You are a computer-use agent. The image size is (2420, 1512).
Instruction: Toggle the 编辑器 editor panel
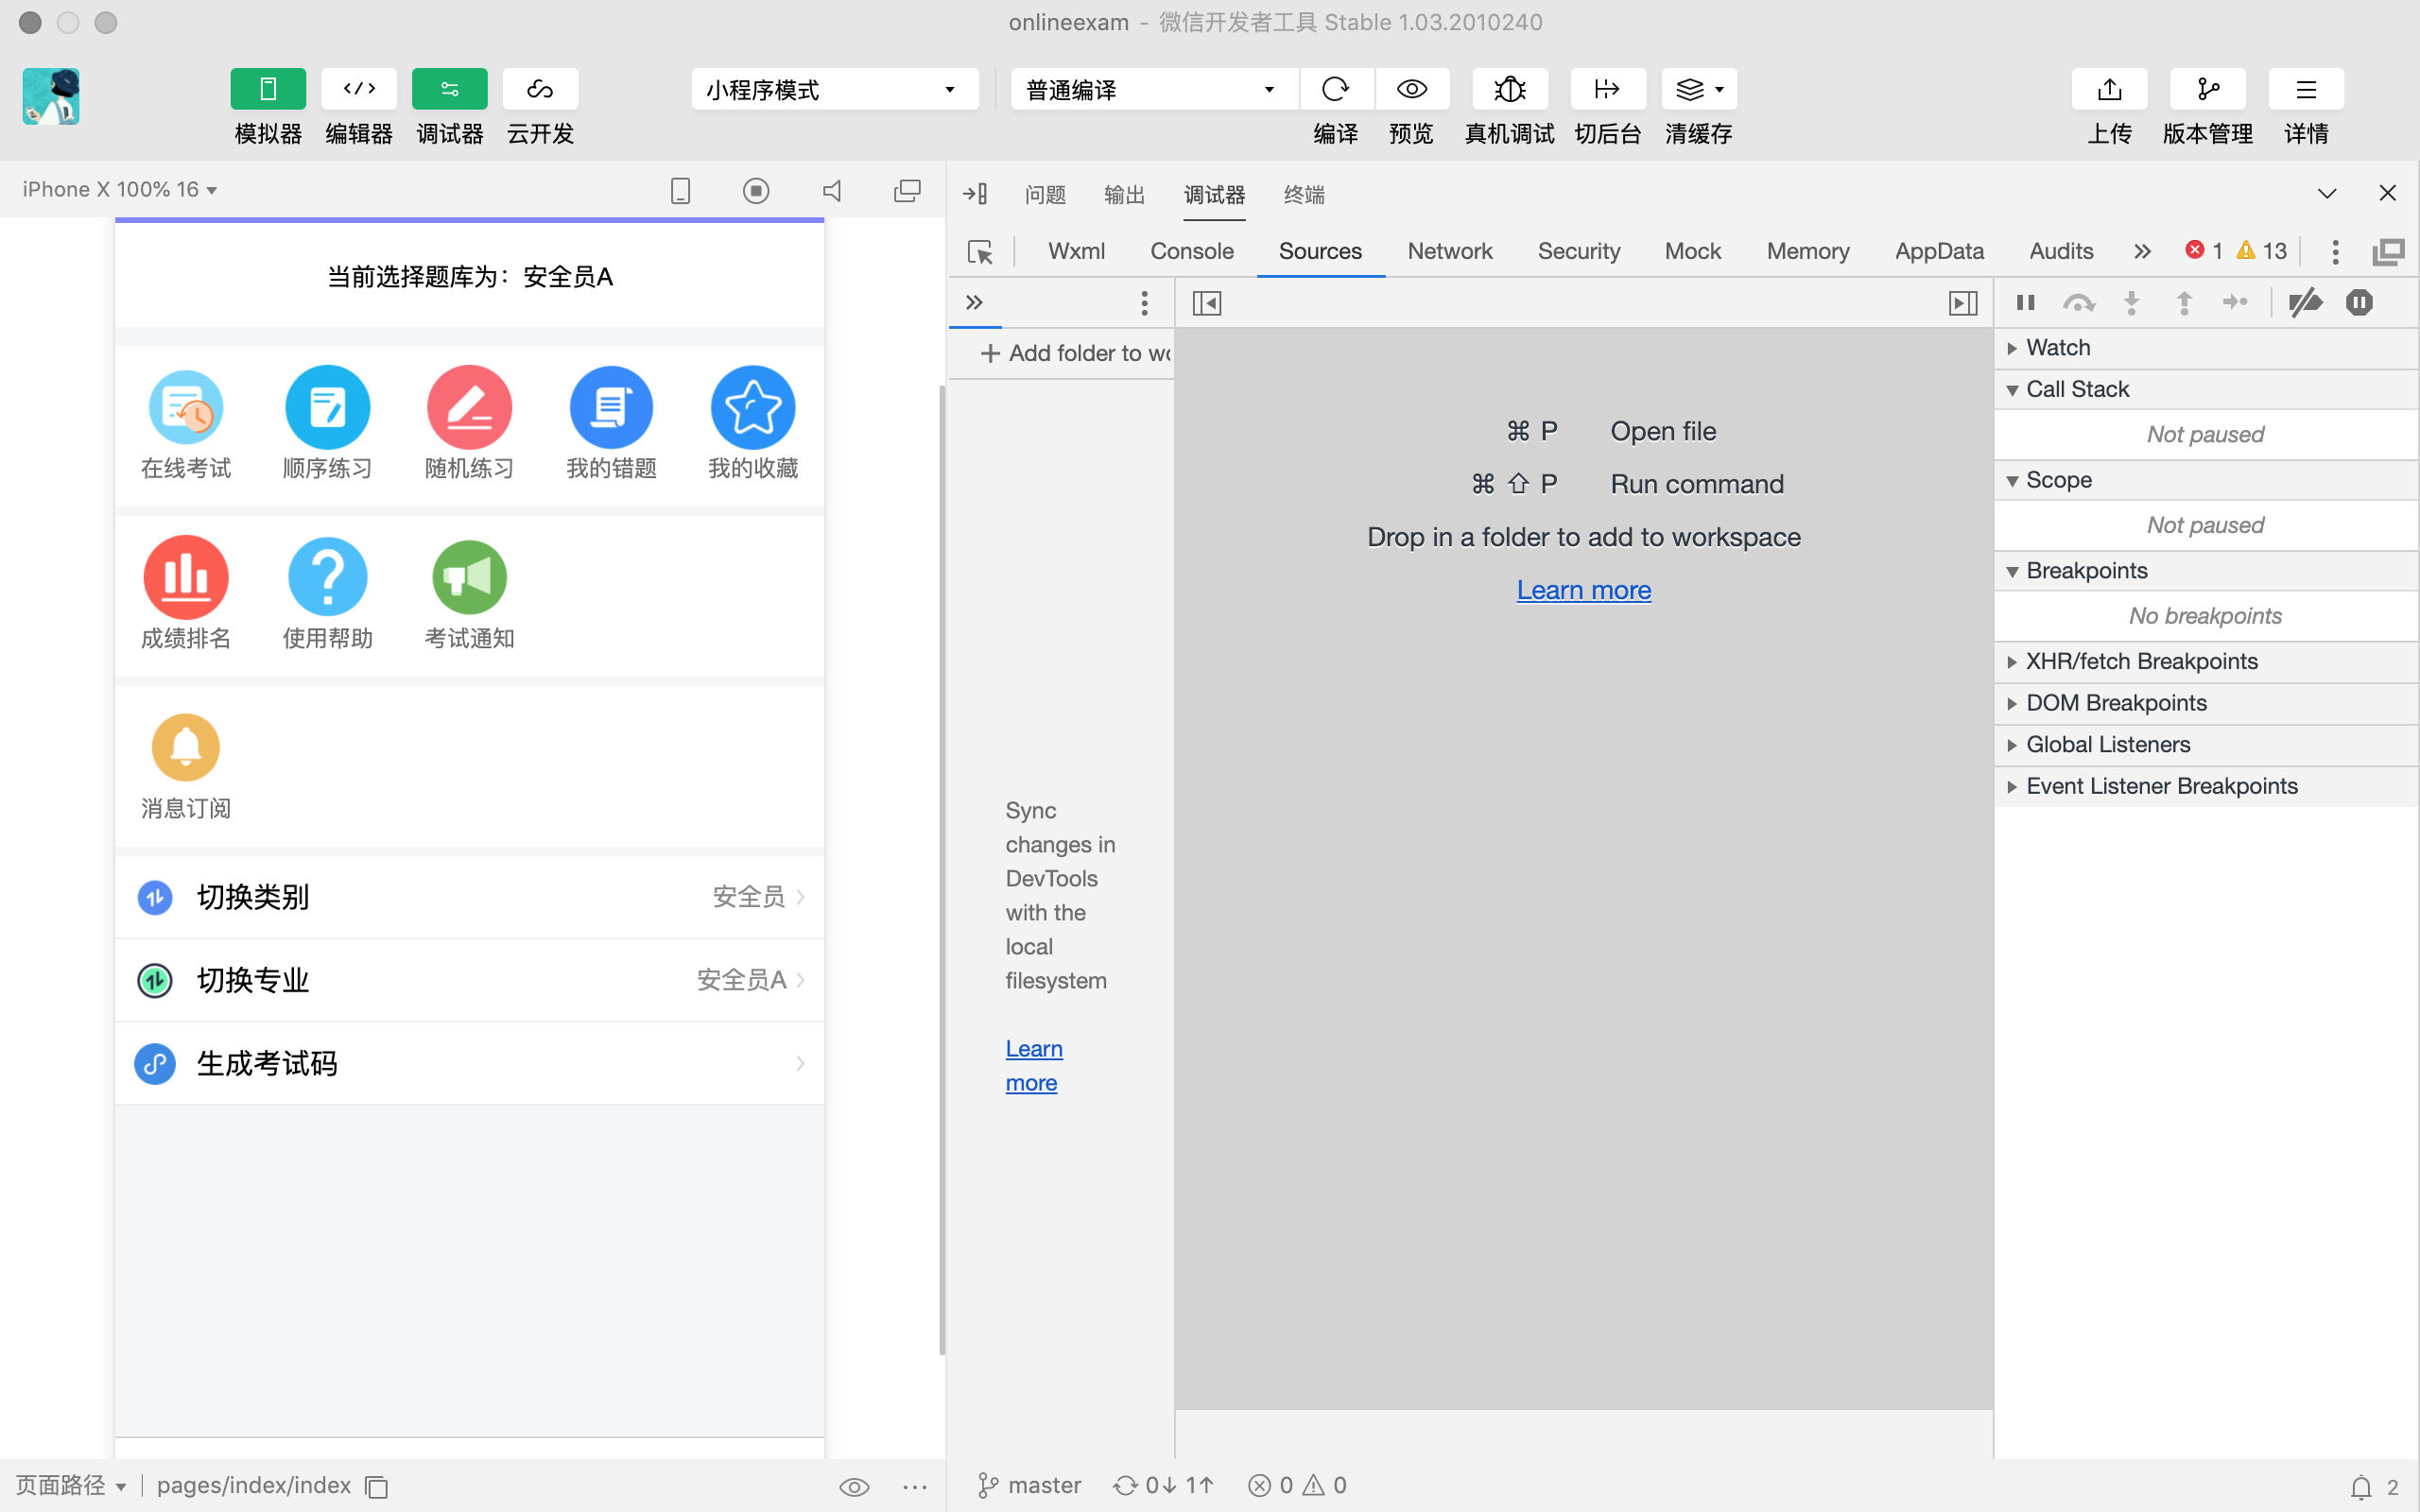359,89
